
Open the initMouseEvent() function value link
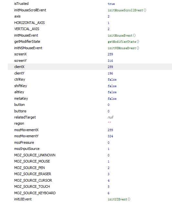122,36
